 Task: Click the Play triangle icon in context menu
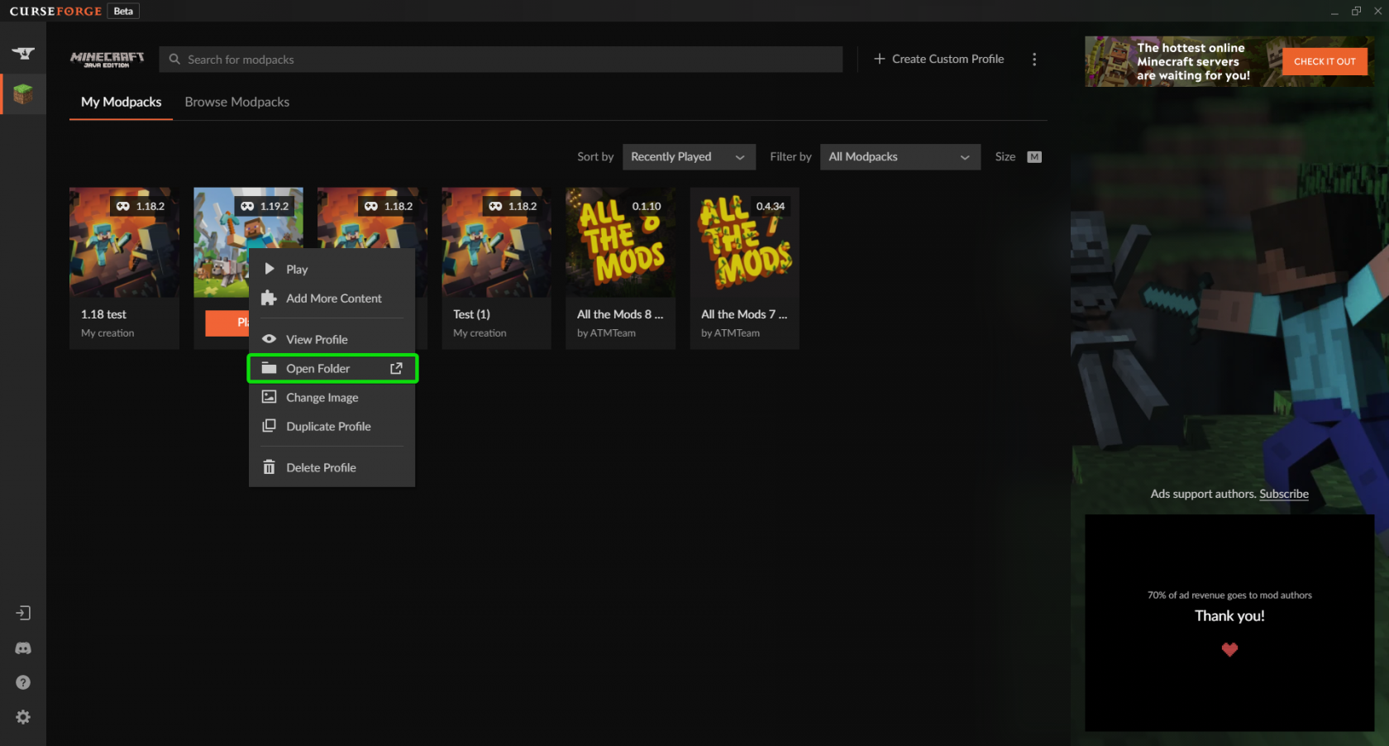(x=270, y=269)
